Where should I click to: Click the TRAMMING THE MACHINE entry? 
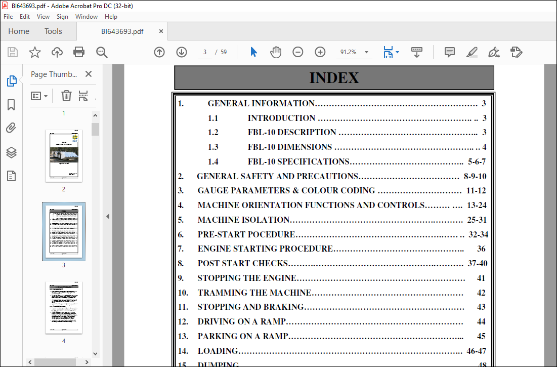[254, 293]
